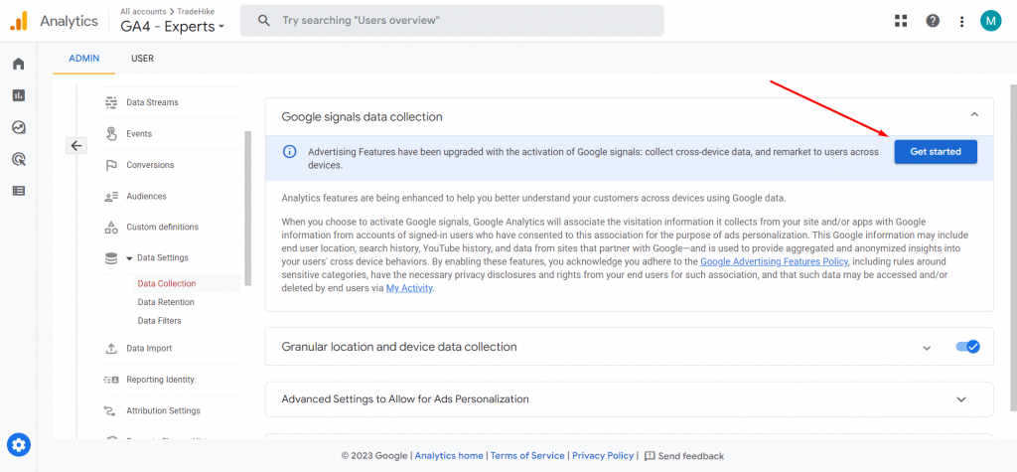
Task: Click the main page vertical scrollbar
Action: pyautogui.click(x=1013, y=246)
